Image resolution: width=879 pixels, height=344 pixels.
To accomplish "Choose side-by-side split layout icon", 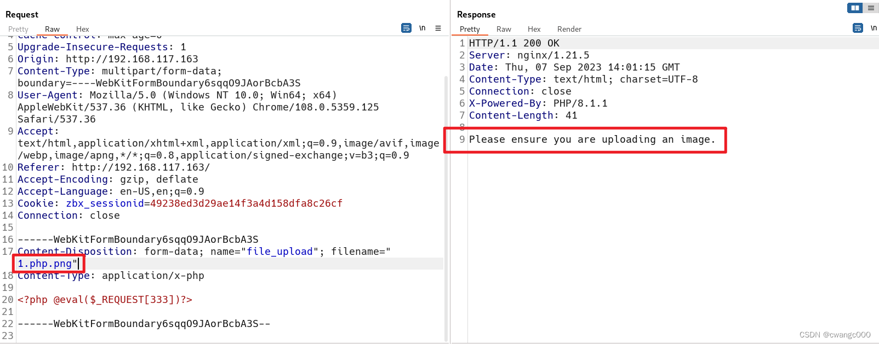I will click(x=855, y=8).
